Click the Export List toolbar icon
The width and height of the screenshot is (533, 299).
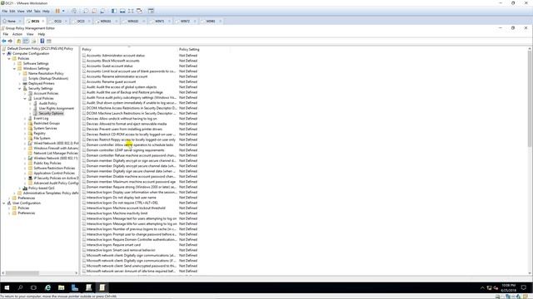(33, 41)
